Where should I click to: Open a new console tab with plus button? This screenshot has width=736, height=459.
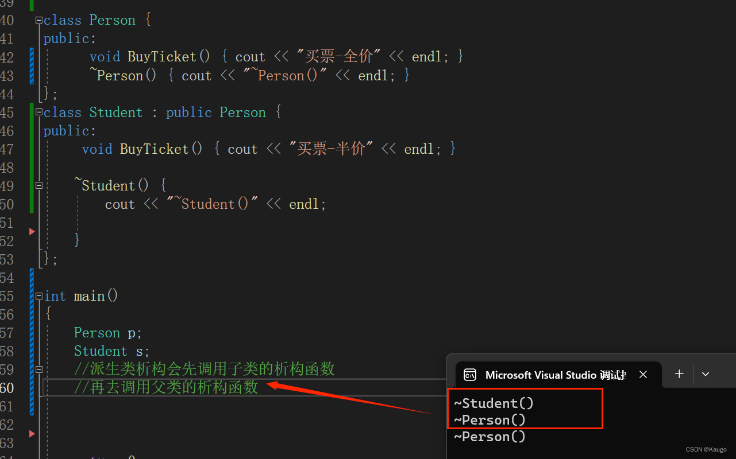point(679,374)
